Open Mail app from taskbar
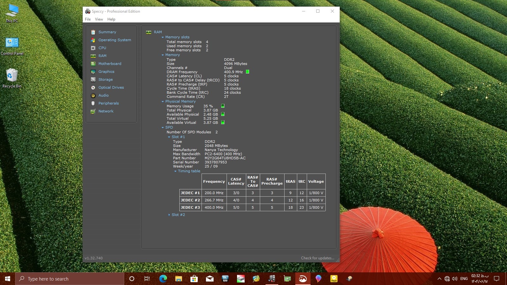 click(210, 279)
